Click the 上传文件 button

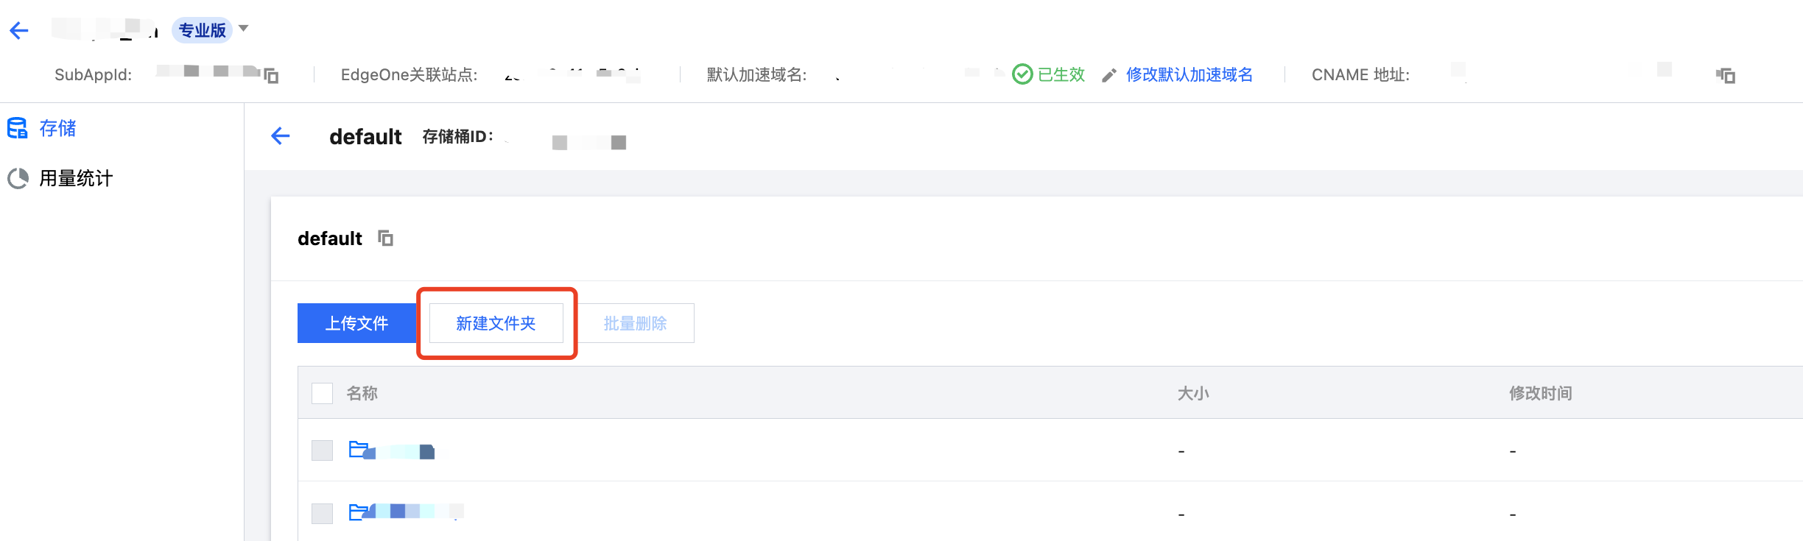(x=356, y=323)
